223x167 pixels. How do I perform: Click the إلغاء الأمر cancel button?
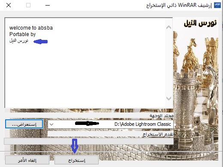27,160
